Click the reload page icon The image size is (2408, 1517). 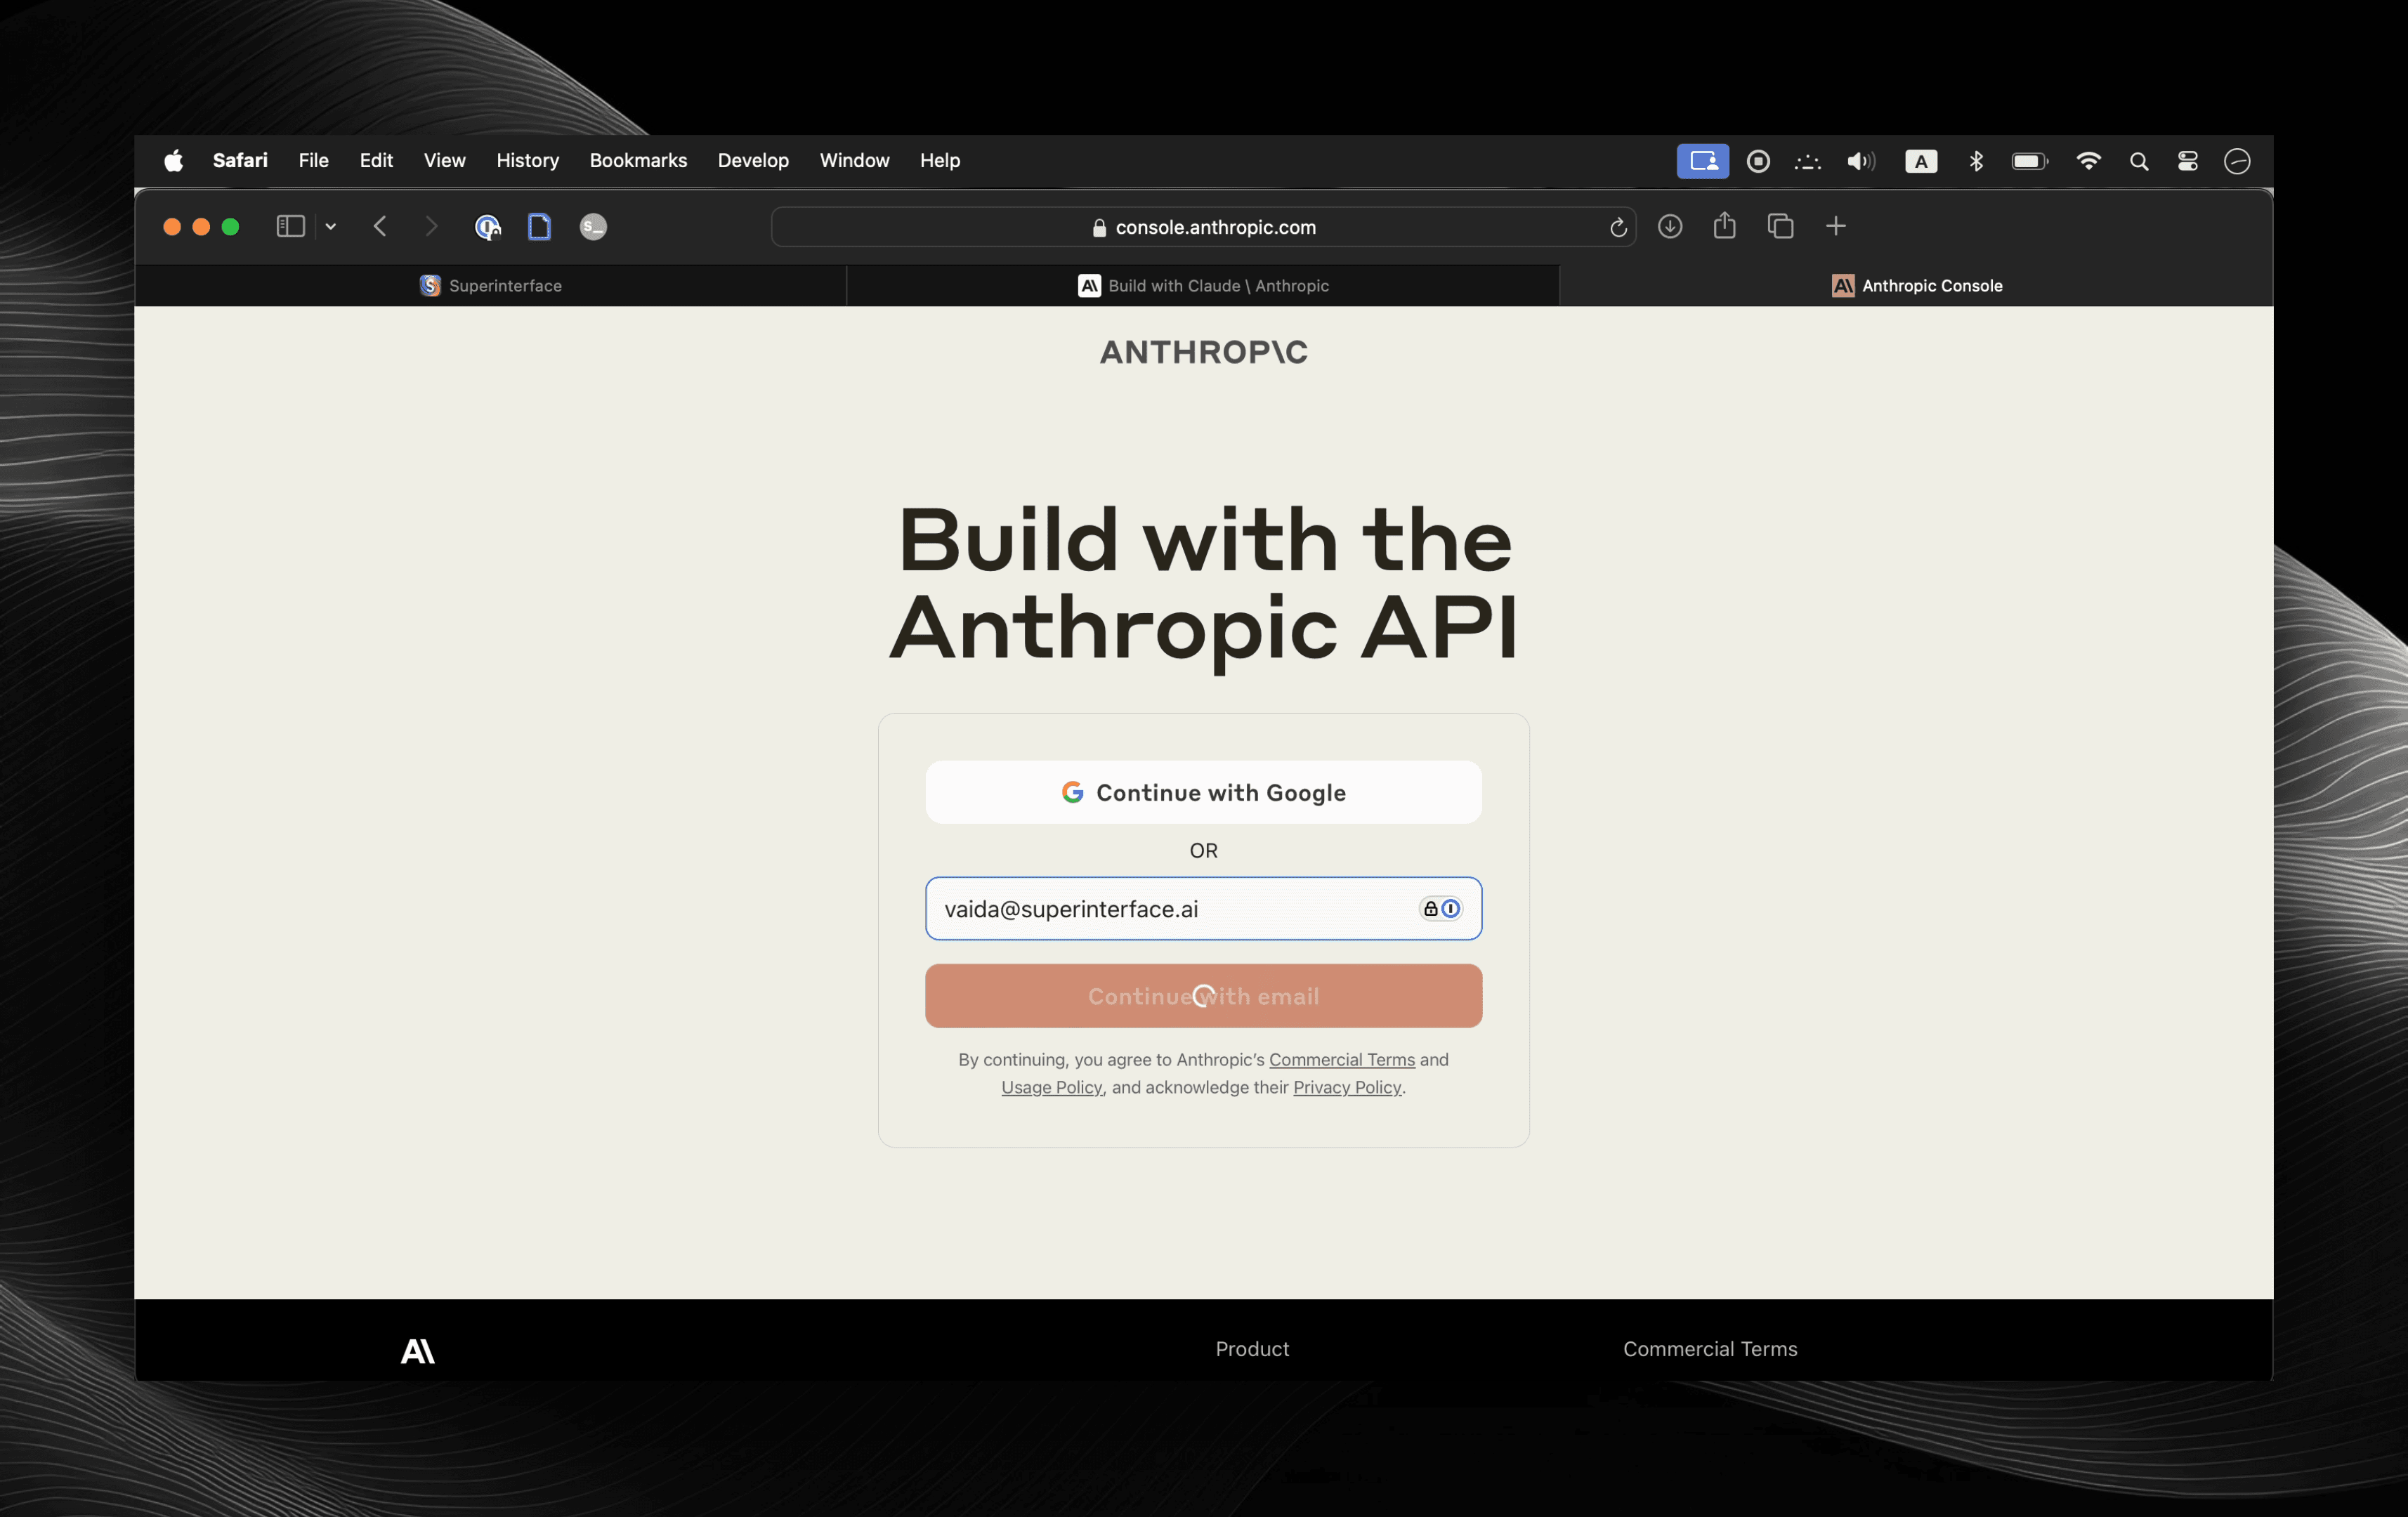click(x=1616, y=225)
